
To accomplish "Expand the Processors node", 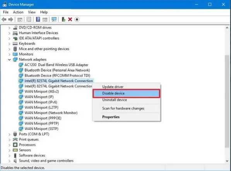I will tap(9, 145).
